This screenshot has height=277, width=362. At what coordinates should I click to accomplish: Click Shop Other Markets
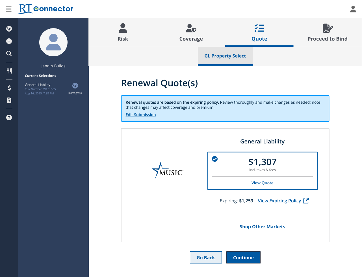[262, 227]
